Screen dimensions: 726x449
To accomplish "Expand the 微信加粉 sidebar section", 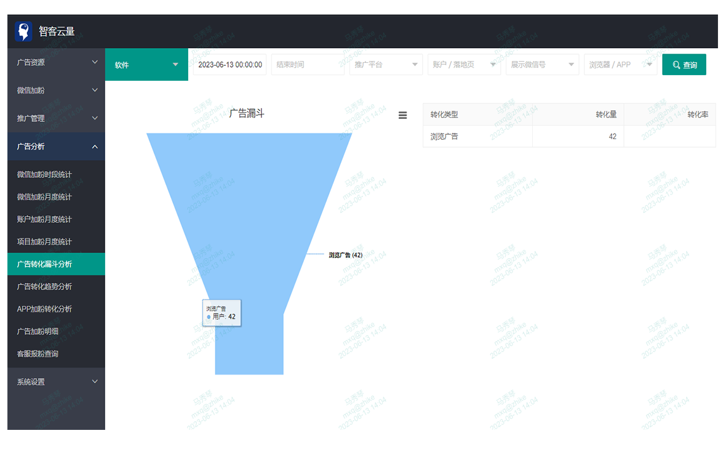I will click(x=56, y=90).
